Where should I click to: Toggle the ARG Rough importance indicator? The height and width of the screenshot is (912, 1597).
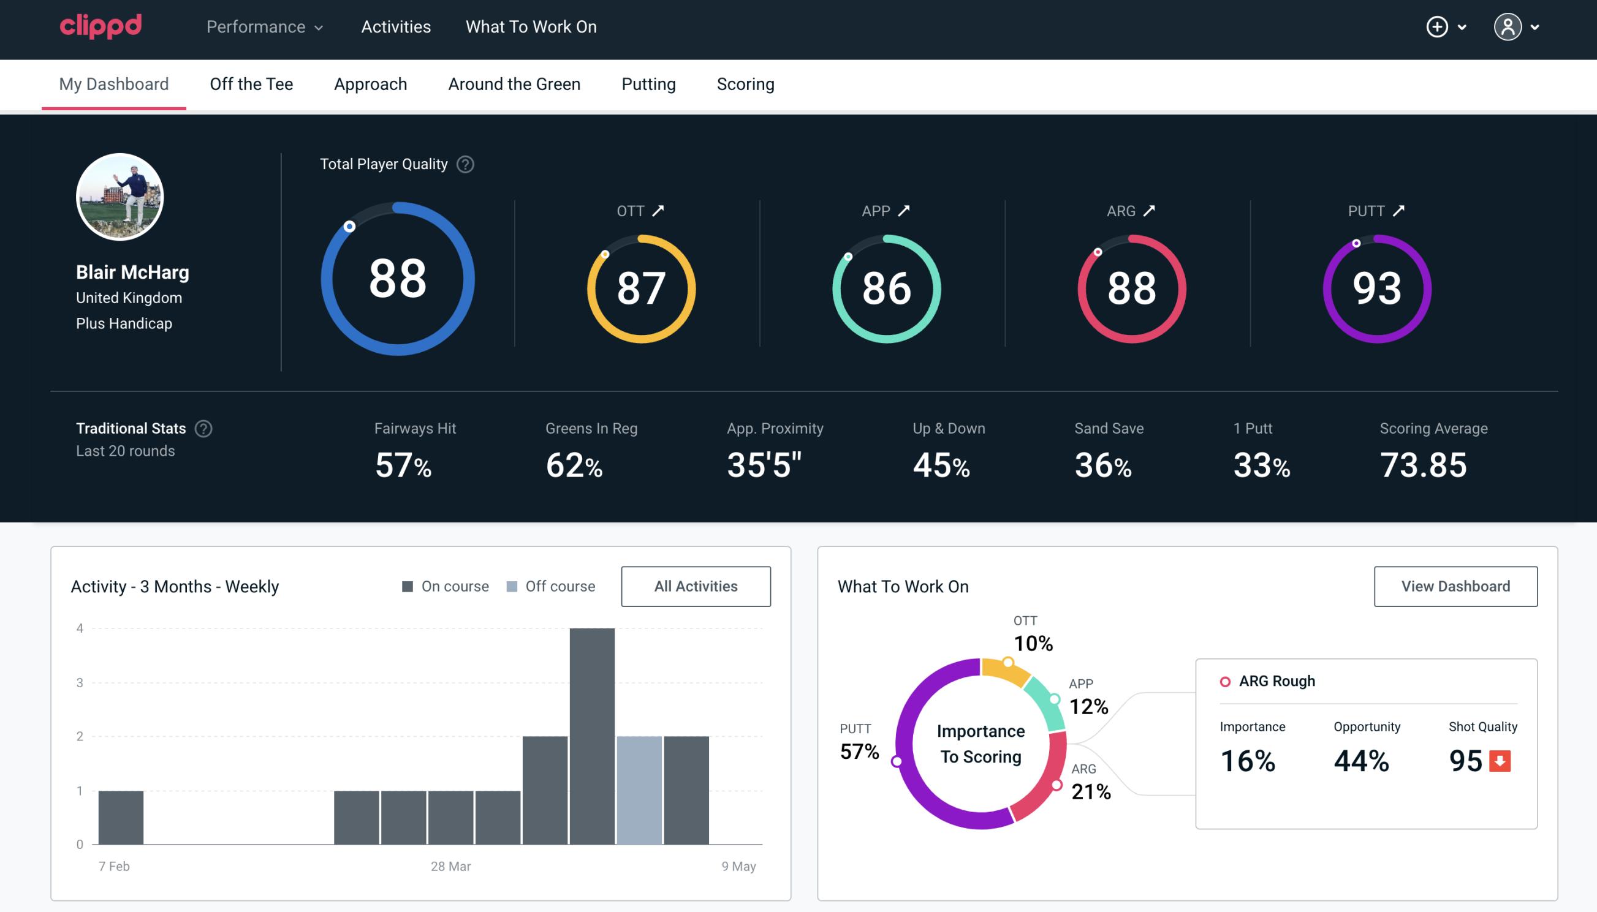tap(1225, 680)
